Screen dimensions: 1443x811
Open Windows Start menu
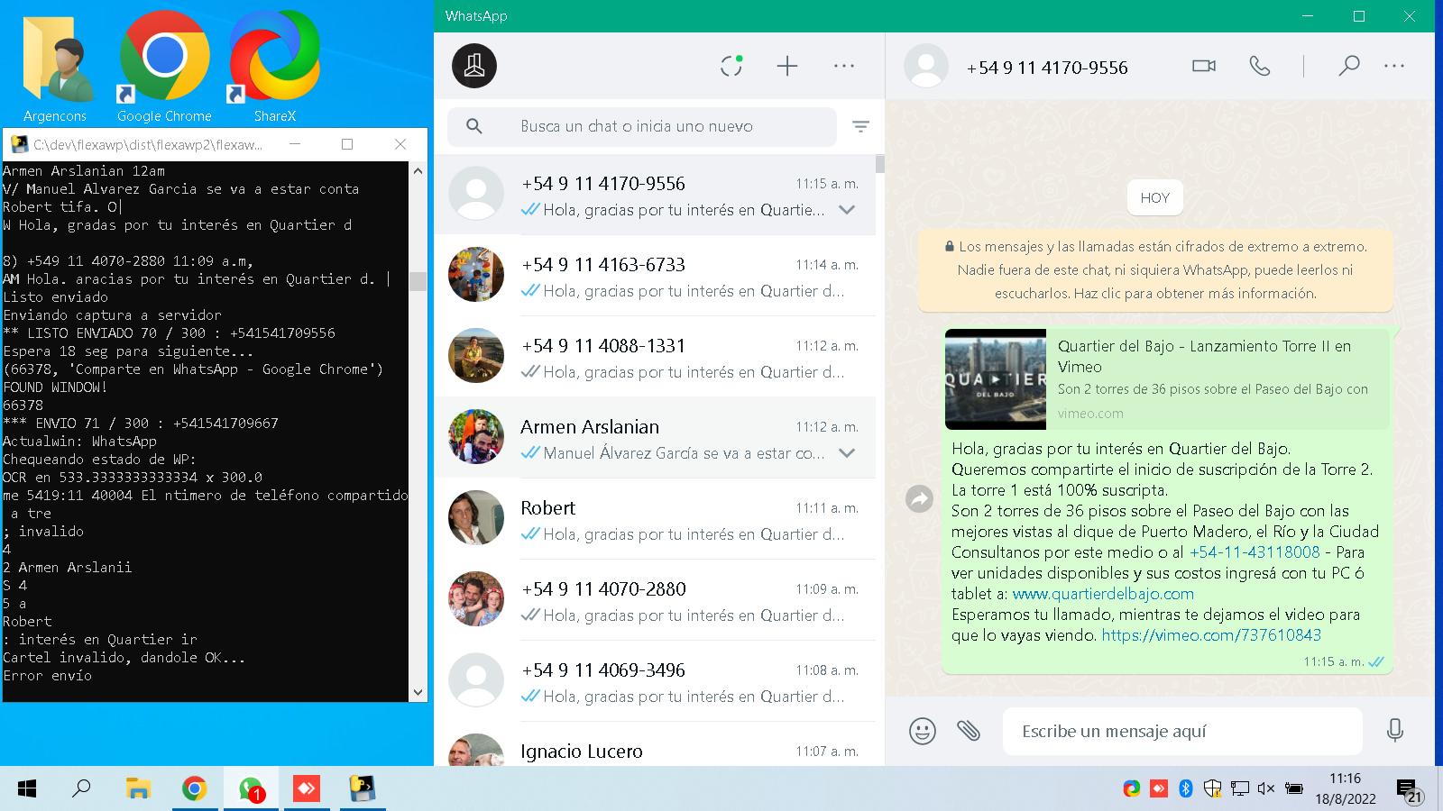[27, 789]
